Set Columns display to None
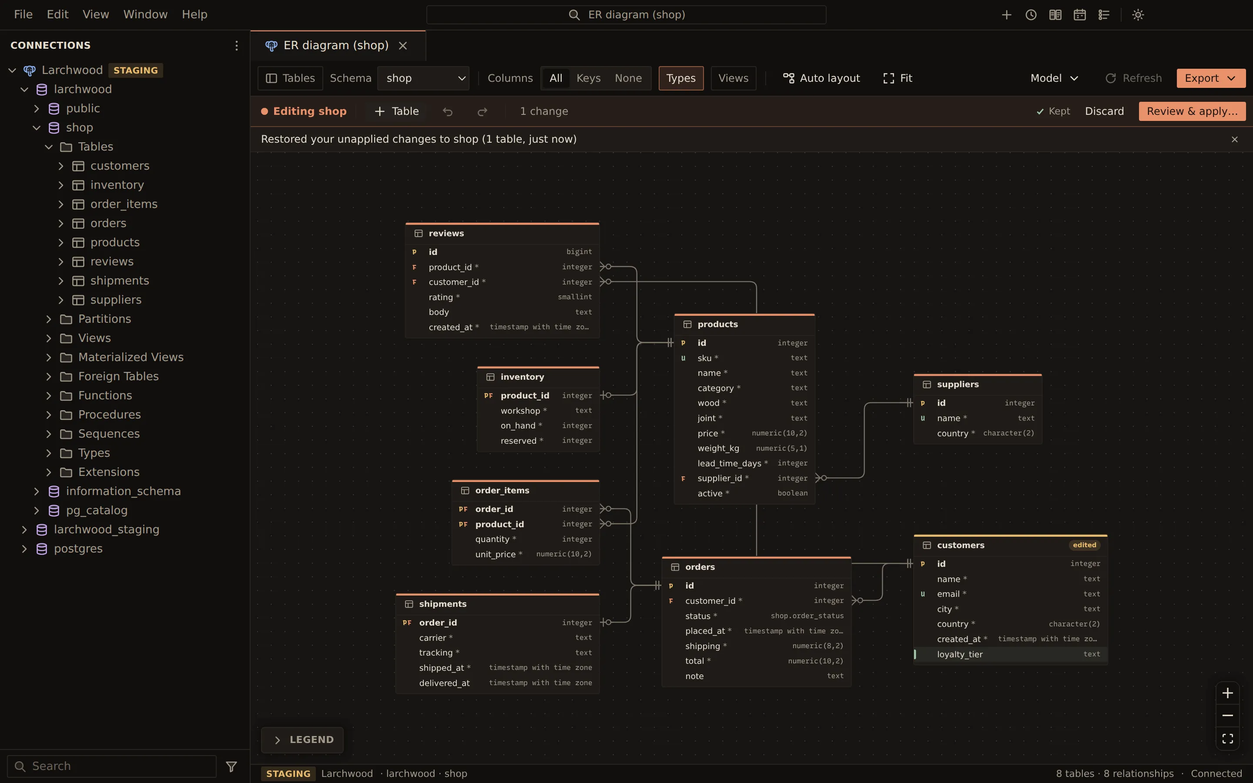The image size is (1253, 783). point(628,78)
